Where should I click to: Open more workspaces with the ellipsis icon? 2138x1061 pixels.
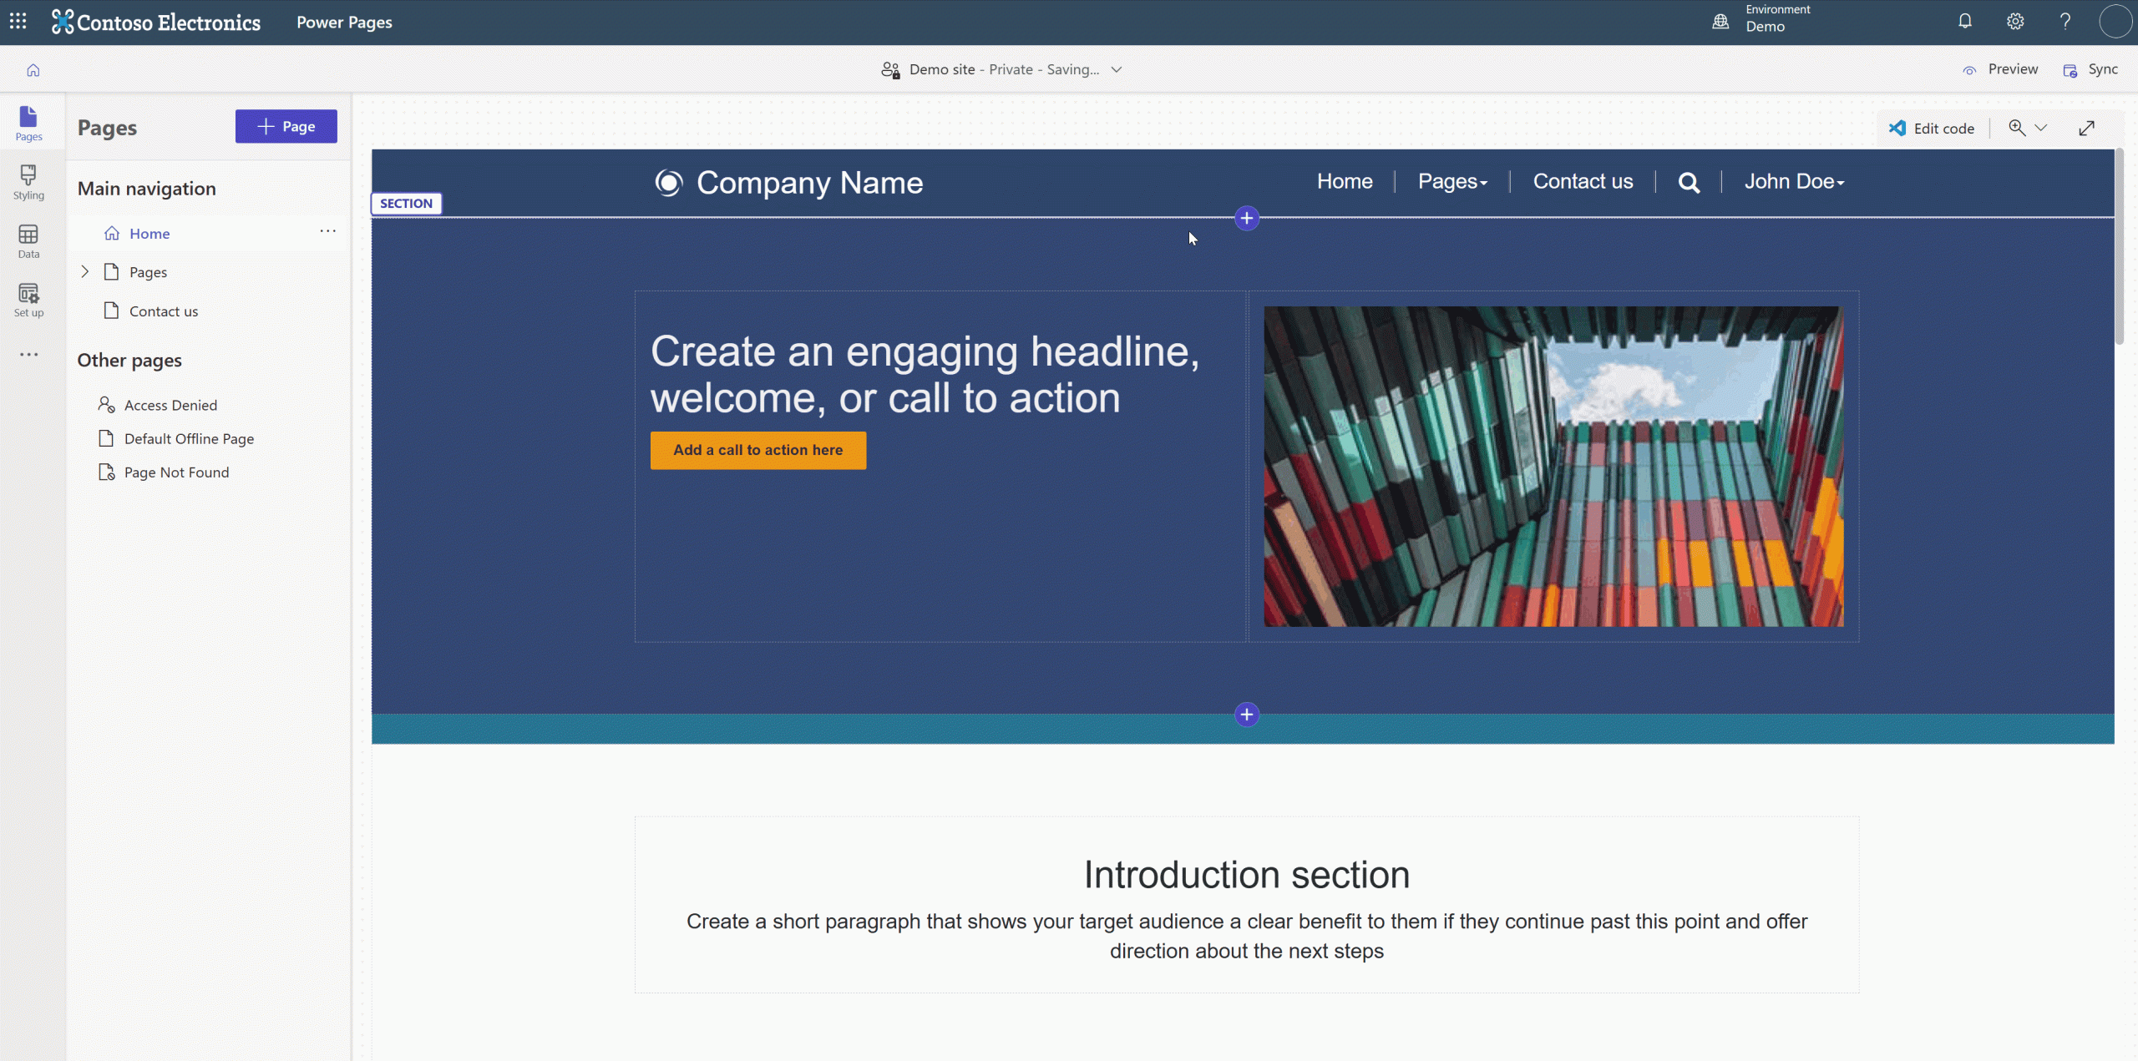pyautogui.click(x=28, y=354)
